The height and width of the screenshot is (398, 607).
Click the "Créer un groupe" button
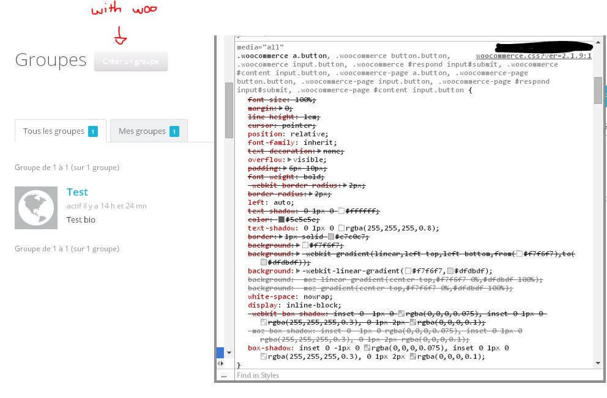coord(130,61)
